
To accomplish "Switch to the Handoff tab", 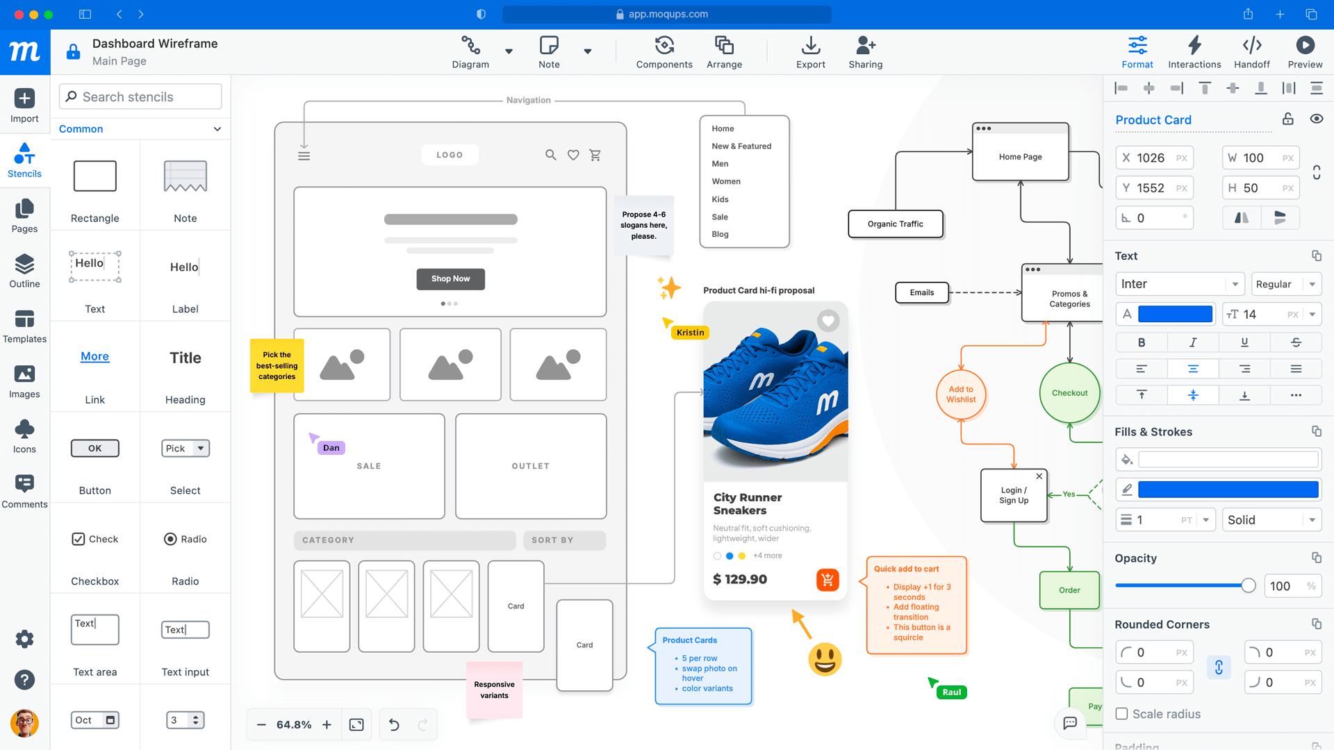I will pyautogui.click(x=1252, y=52).
